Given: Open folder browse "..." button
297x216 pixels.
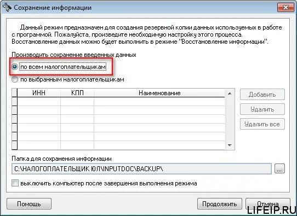Looking at the screenshot, I should coord(279,168).
